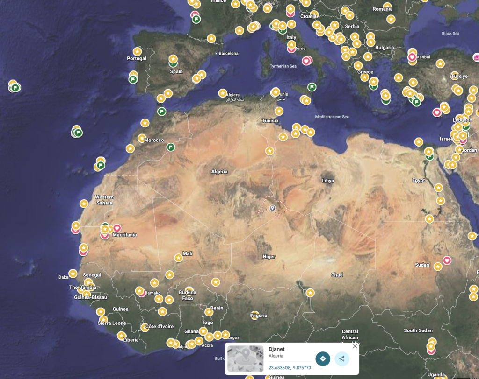Share the Djanet location
479x379 pixels.
342,358
